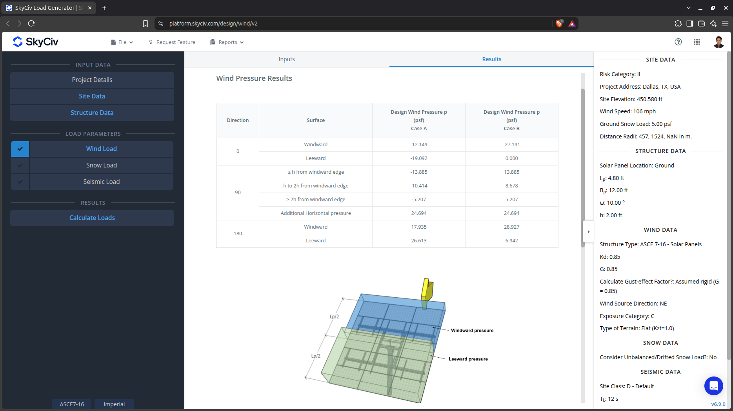Toggle the Seismic Load checkbox
The width and height of the screenshot is (733, 411).
click(20, 182)
